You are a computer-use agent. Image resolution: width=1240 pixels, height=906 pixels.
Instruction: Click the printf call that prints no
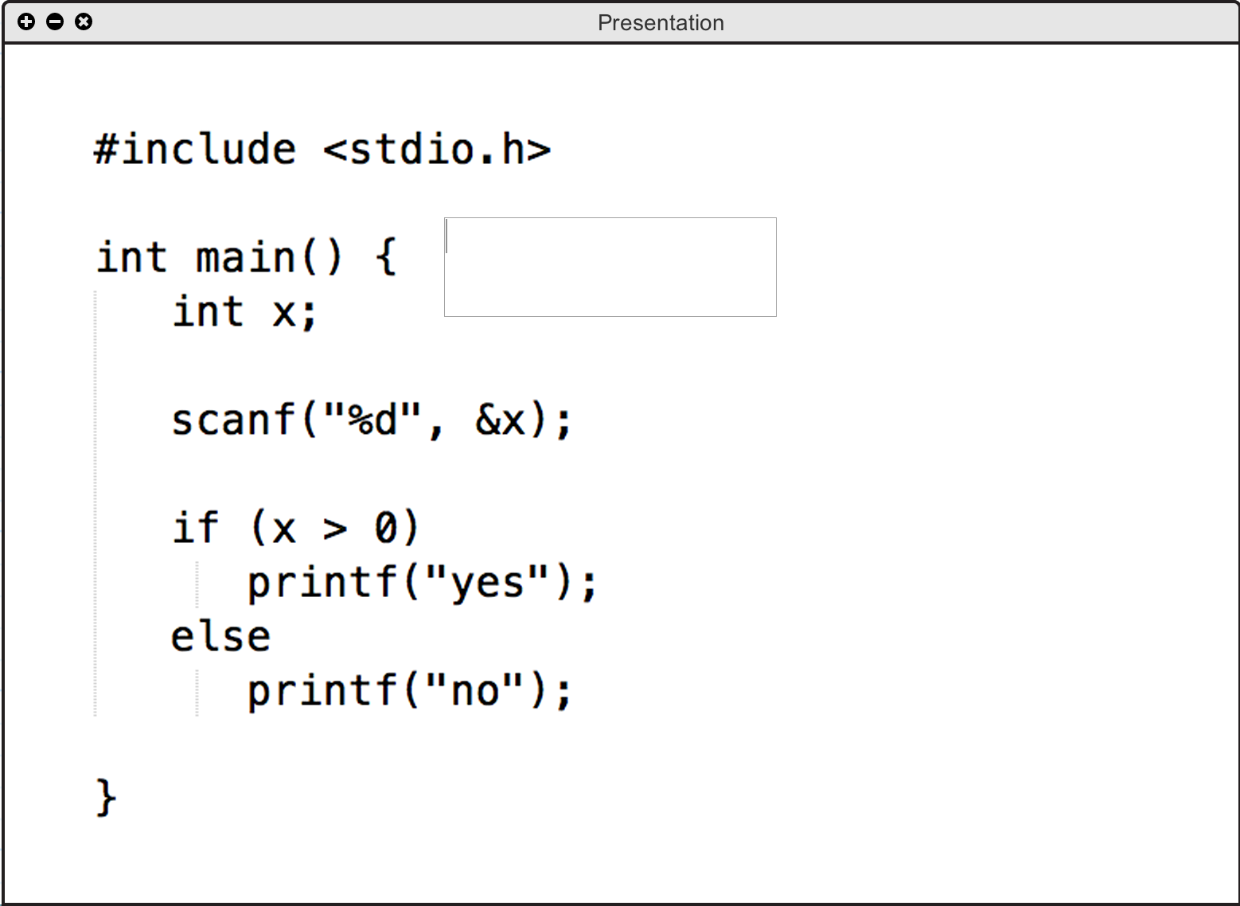(322, 690)
